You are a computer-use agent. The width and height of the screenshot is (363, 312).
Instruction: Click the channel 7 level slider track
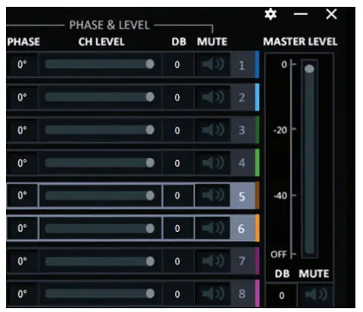[x=99, y=261]
